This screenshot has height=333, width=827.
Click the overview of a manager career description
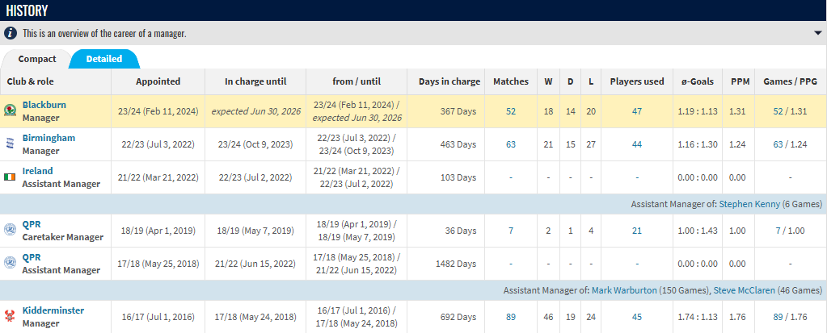[x=104, y=34]
